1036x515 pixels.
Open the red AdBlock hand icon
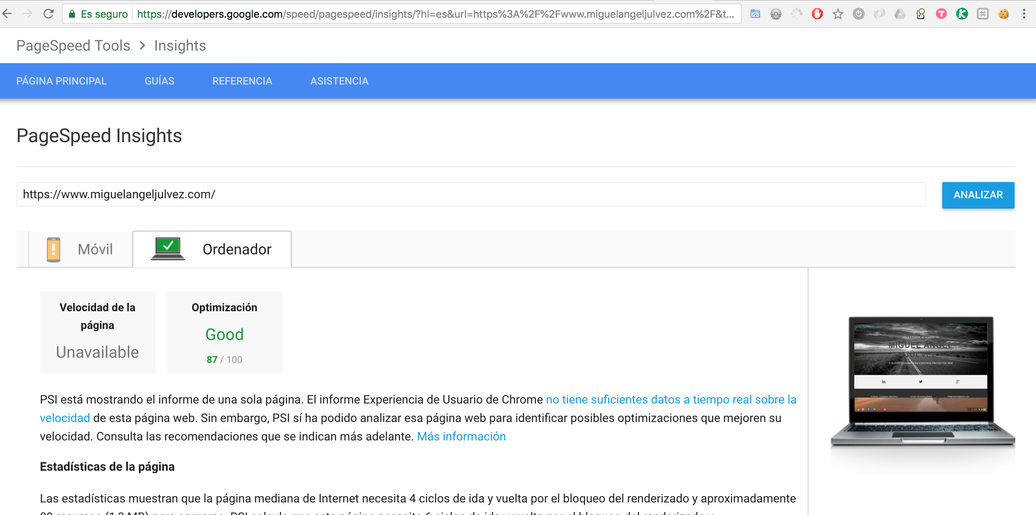pos(817,14)
